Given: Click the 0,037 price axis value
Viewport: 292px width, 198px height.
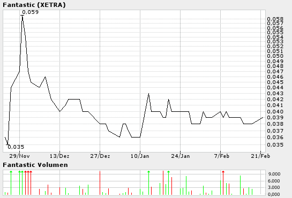Looking at the screenshot, I should pos(275,131).
